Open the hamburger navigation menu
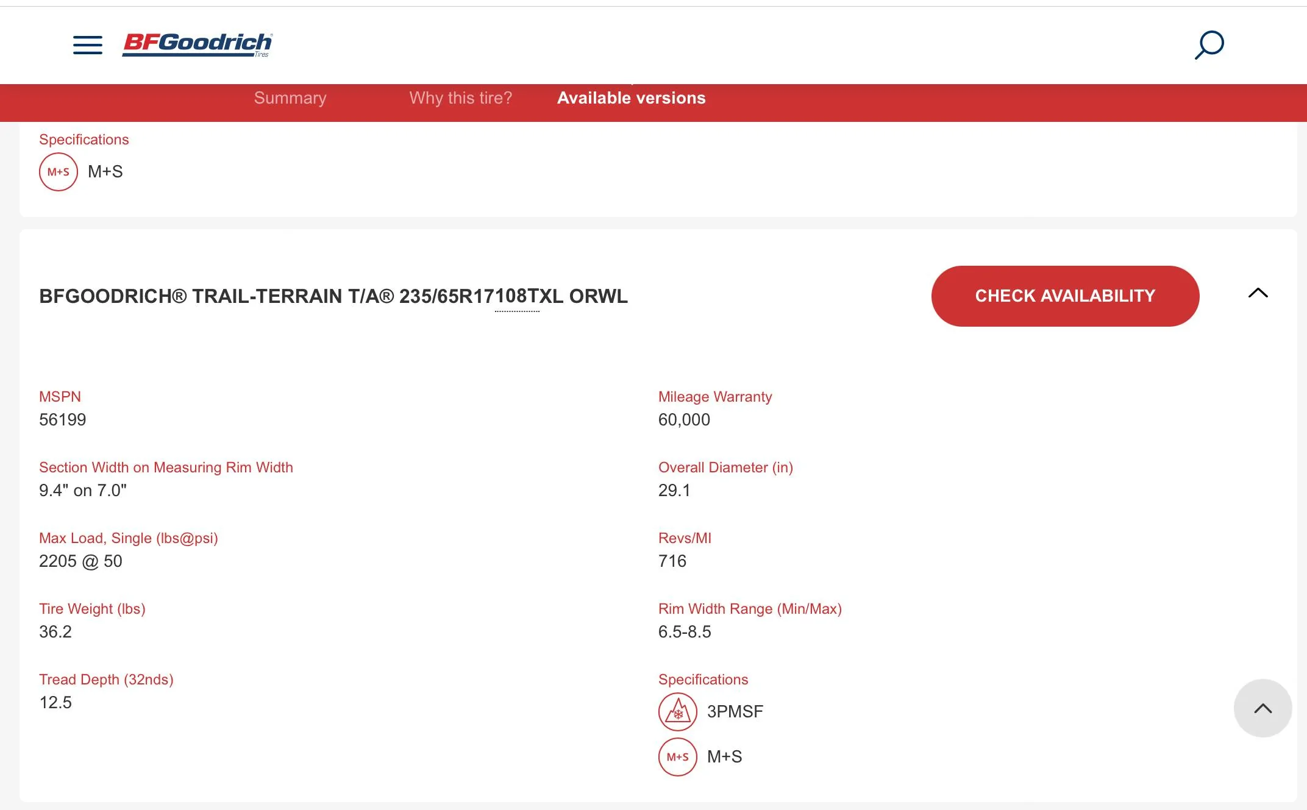1307x810 pixels. tap(88, 45)
